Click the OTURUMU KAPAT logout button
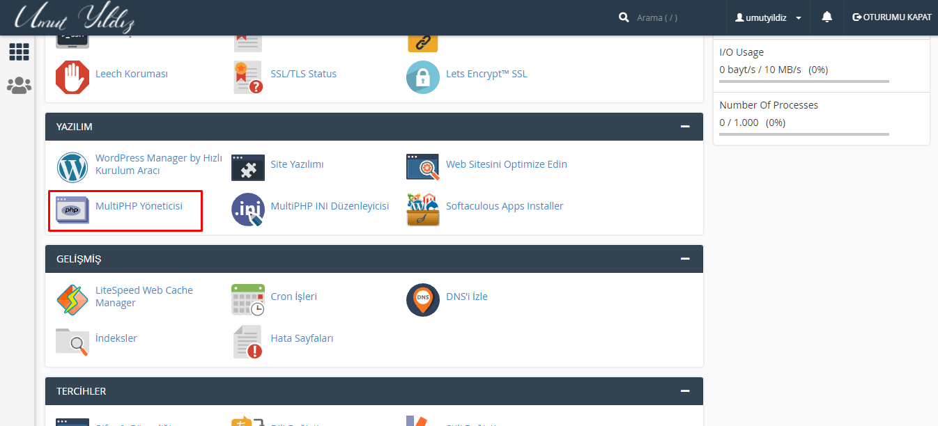This screenshot has width=938, height=426. (892, 17)
